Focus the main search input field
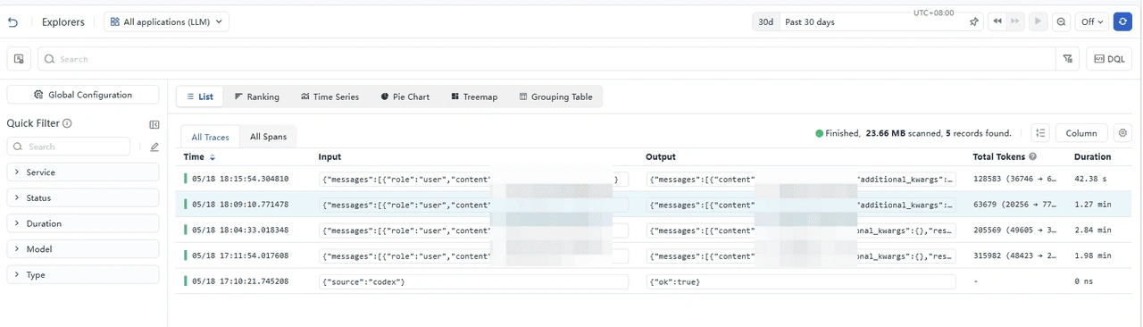Screen dimensions: 1143x327 pos(546,59)
